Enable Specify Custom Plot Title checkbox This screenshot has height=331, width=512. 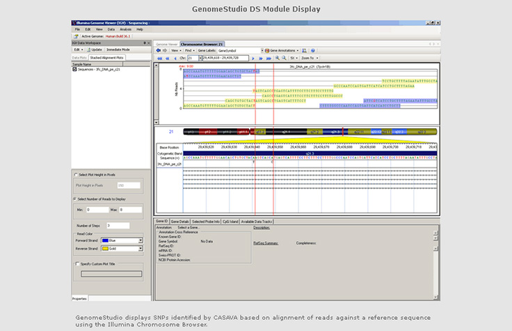pos(77,263)
